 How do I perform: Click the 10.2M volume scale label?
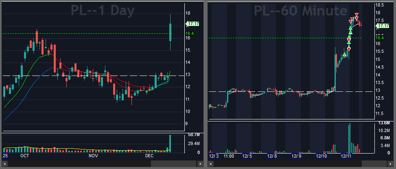point(385,130)
